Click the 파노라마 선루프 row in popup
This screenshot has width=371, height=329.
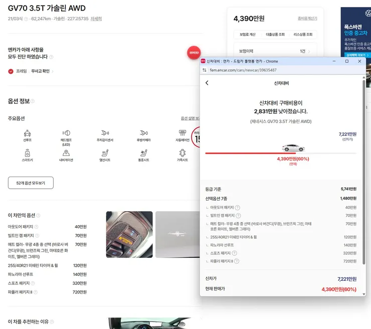click(281, 245)
